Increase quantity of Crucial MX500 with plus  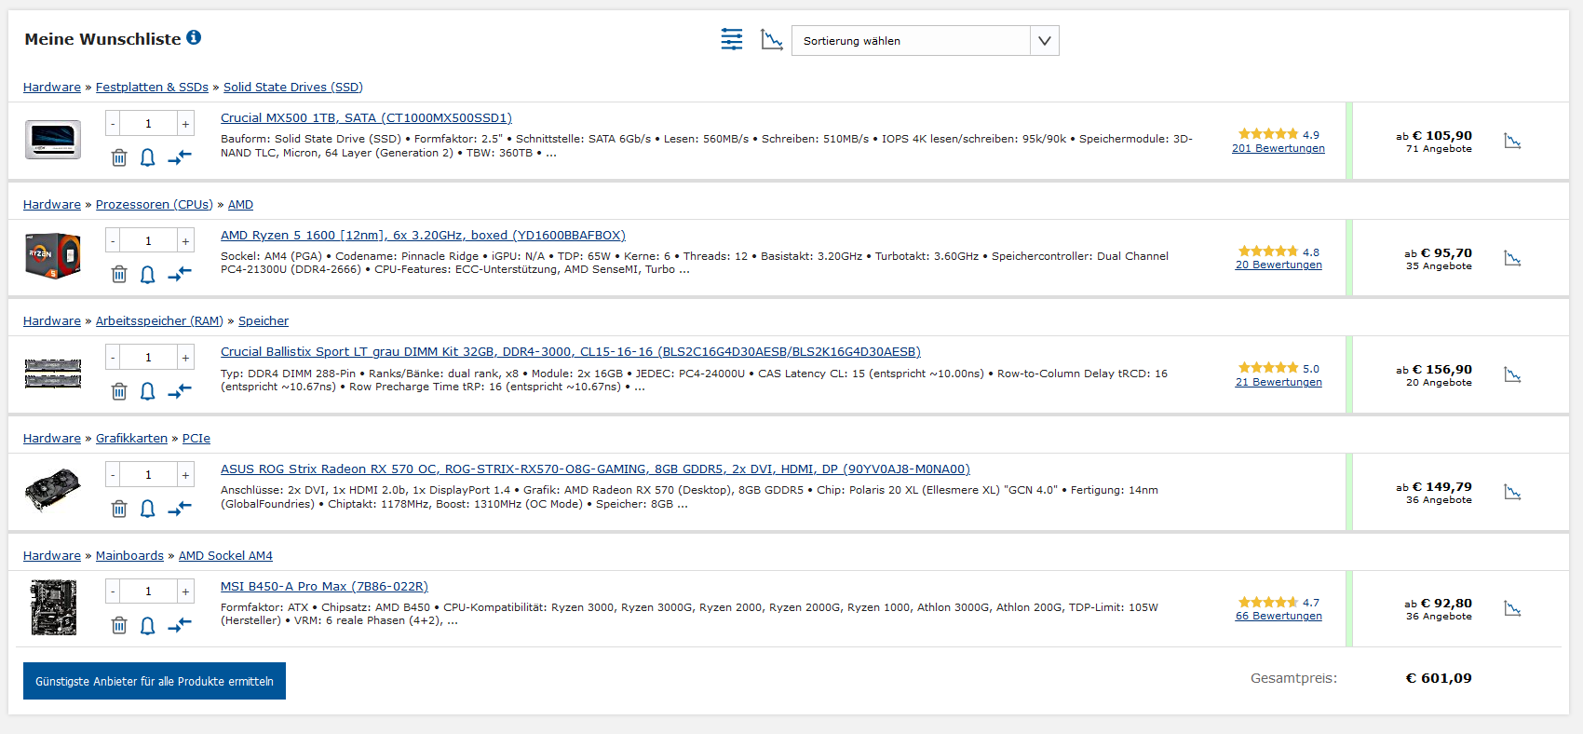185,124
